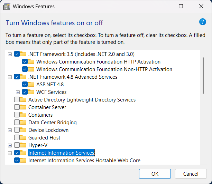Screen dimensions: 212x184
Task: Expand the Internet Information Services node
Action: (10, 153)
